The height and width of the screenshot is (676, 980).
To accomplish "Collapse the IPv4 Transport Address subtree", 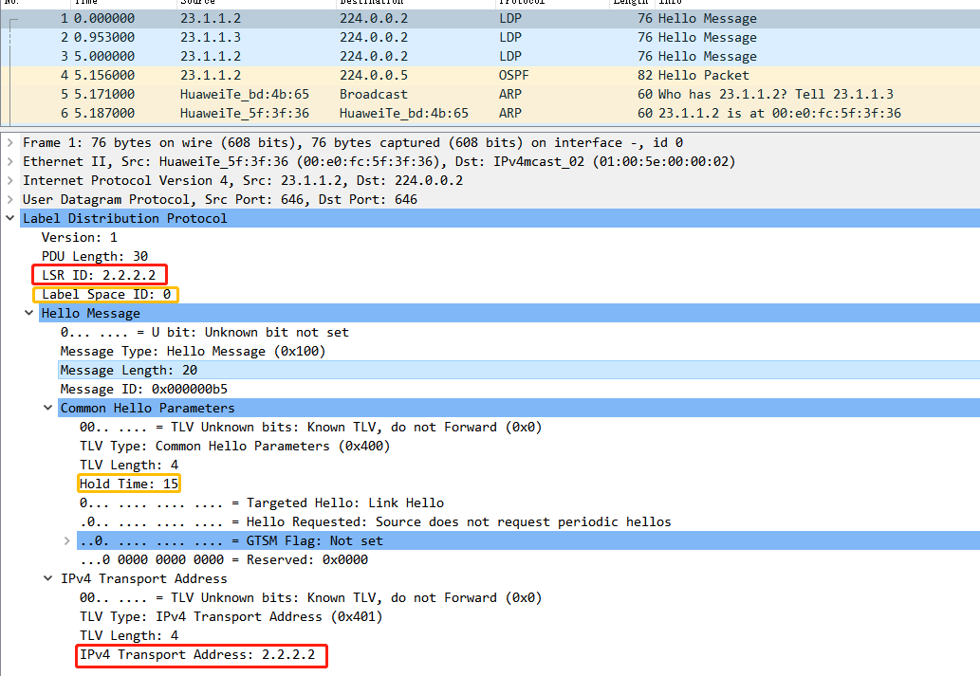I will [x=47, y=578].
